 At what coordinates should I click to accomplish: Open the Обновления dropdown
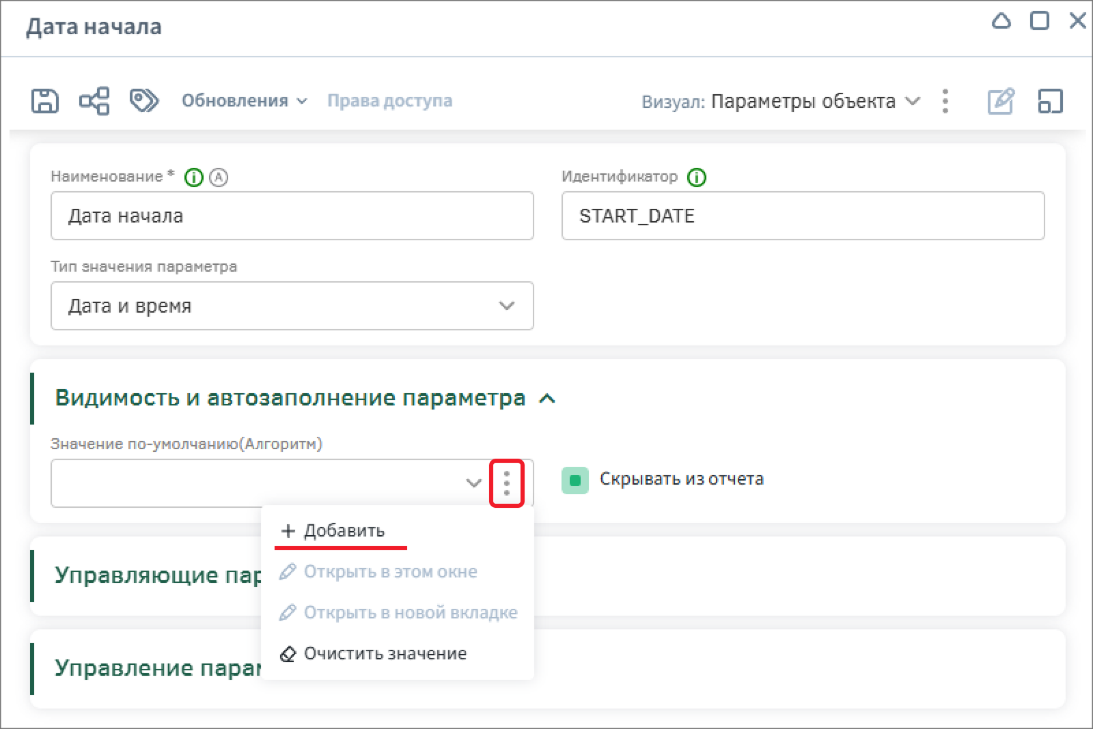pos(244,101)
